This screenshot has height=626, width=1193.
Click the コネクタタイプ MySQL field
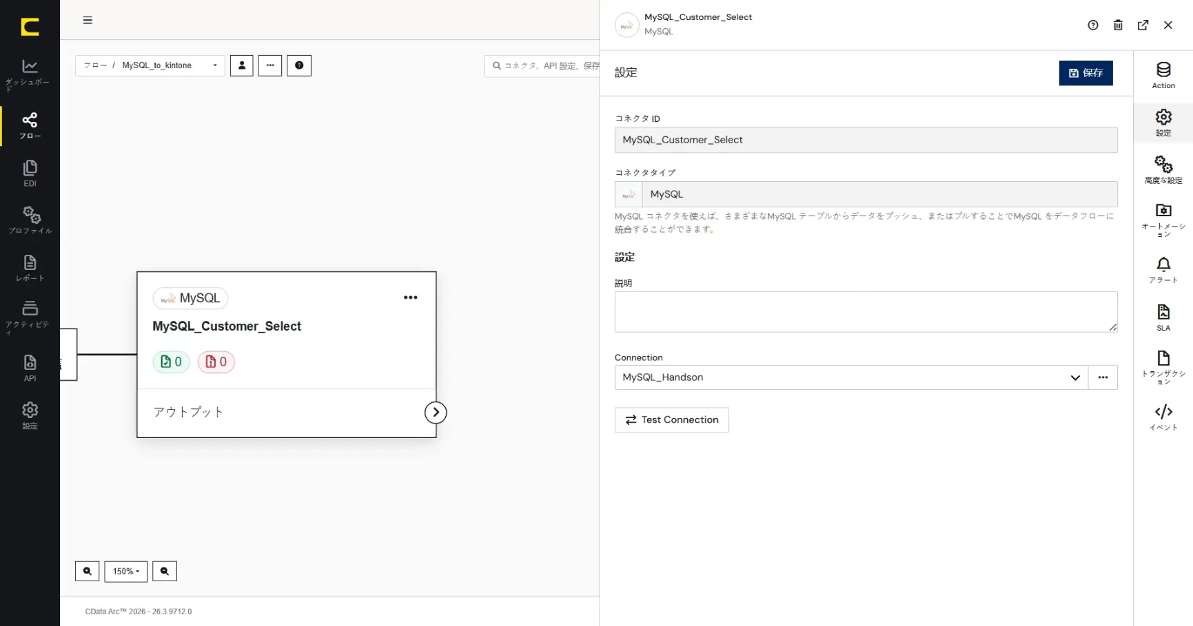coord(866,194)
